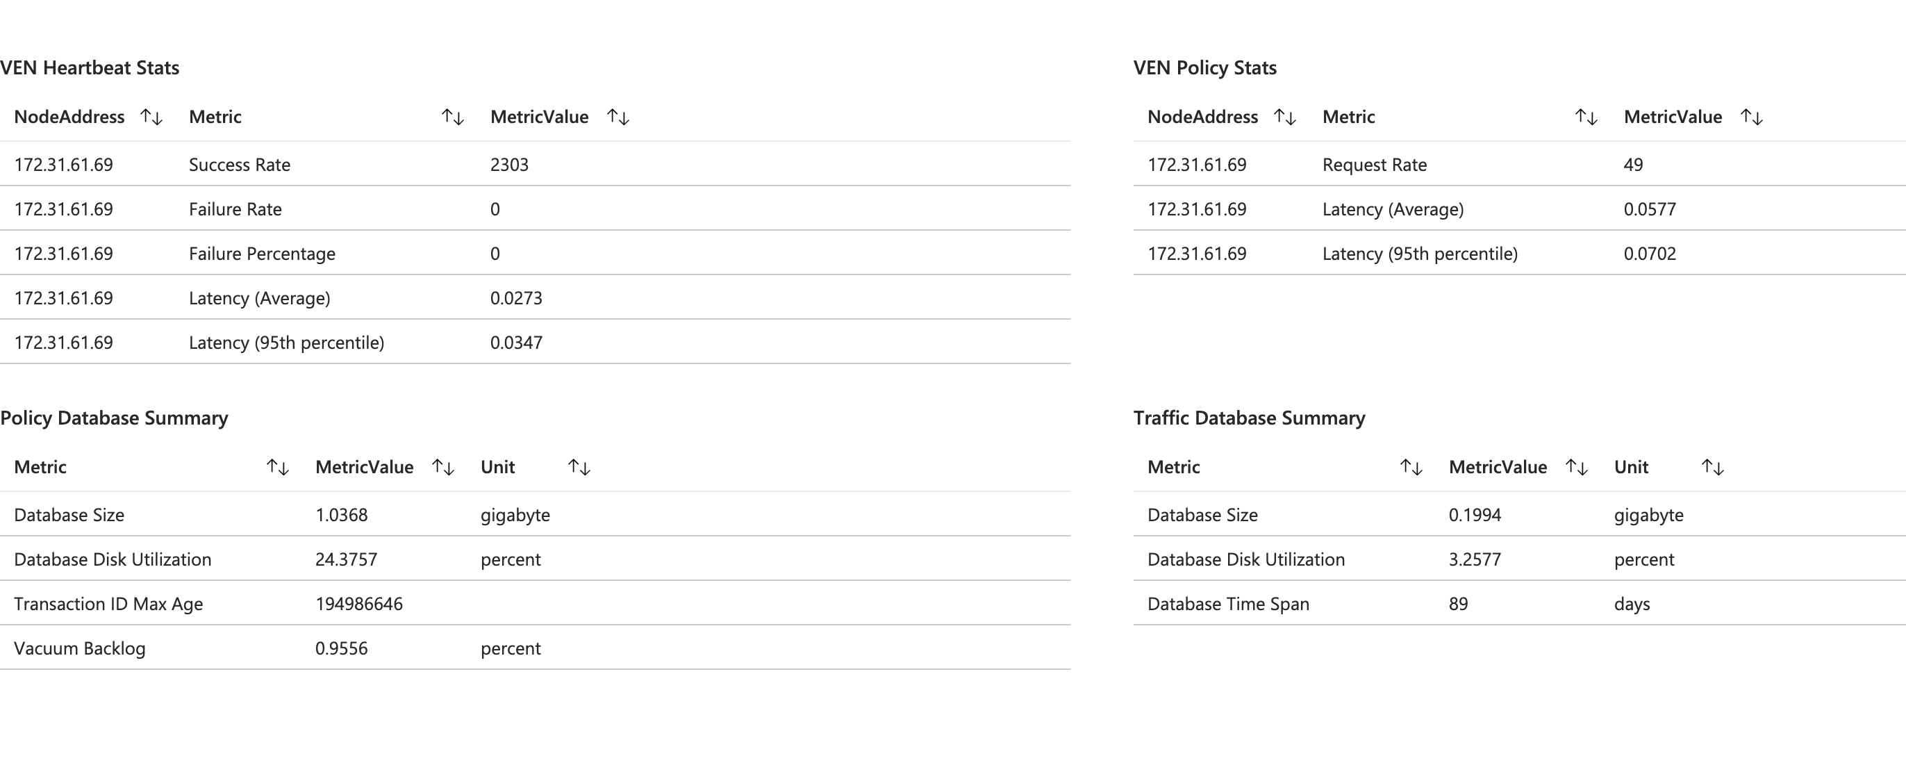Sort VEN Policy Stats Metric column arrows
Viewport: 1906px width, 763px height.
pos(1586,117)
